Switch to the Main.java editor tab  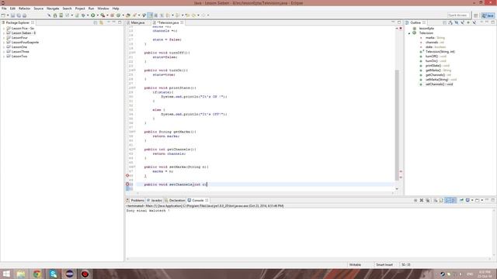pos(137,22)
